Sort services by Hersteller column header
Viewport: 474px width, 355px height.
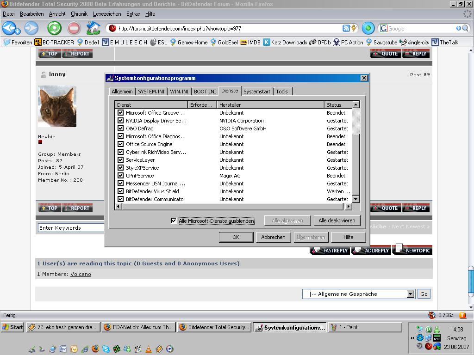pos(270,105)
